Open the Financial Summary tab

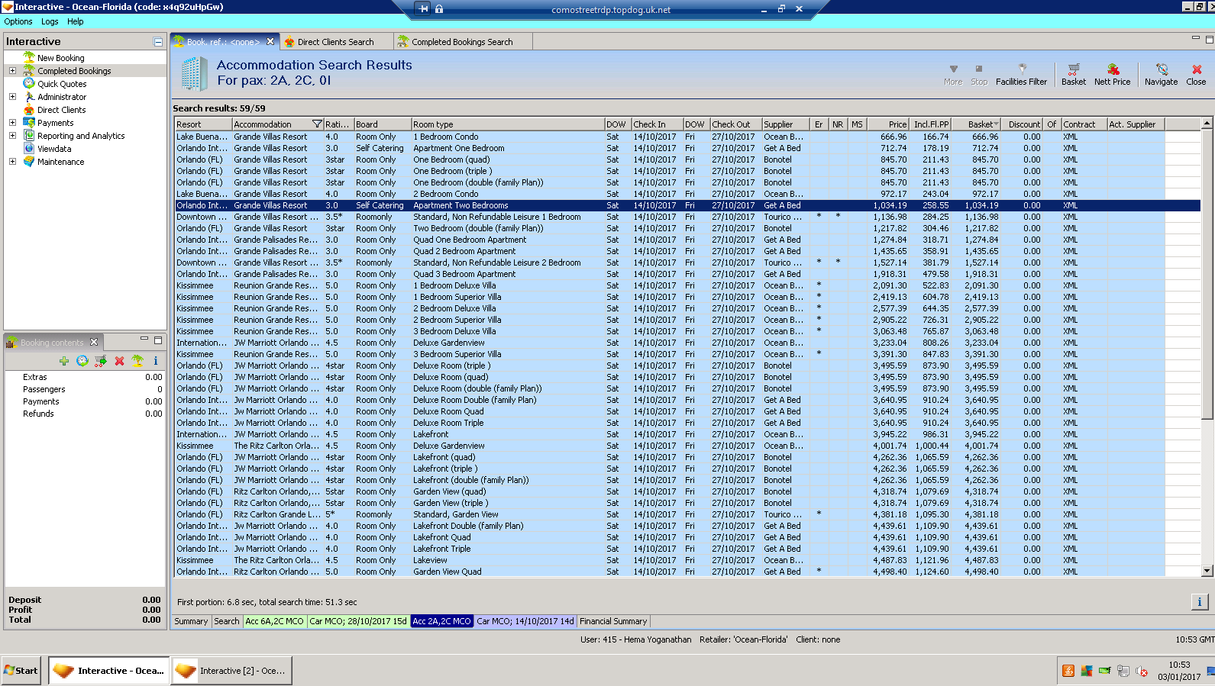[613, 621]
